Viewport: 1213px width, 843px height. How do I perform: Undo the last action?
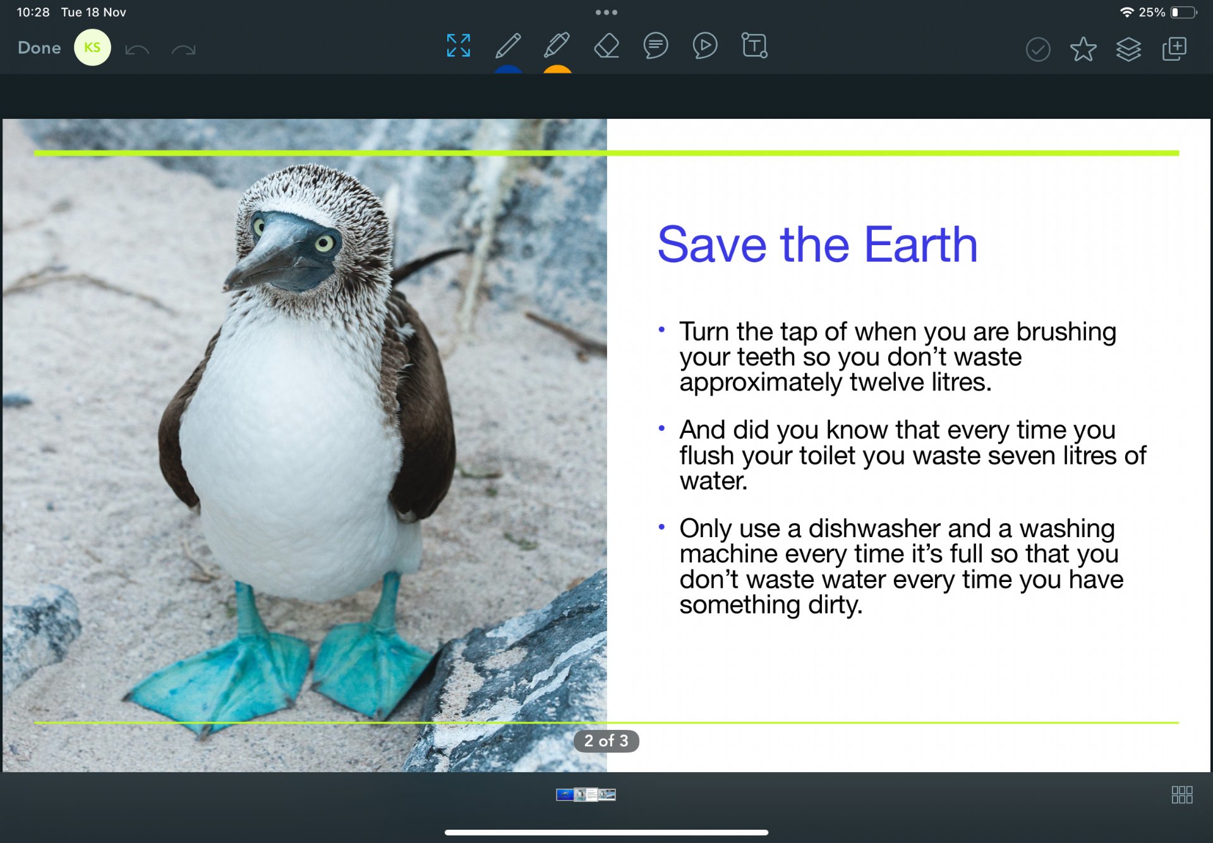tap(137, 49)
